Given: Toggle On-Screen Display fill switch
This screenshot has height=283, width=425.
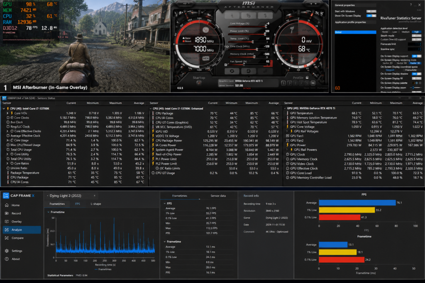Looking at the screenshot, I should [416, 78].
